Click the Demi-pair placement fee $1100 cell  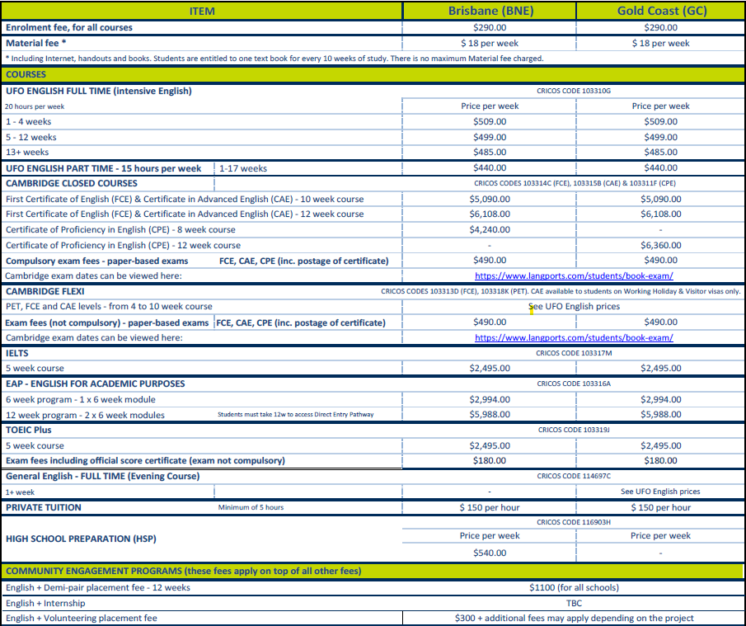click(x=574, y=587)
